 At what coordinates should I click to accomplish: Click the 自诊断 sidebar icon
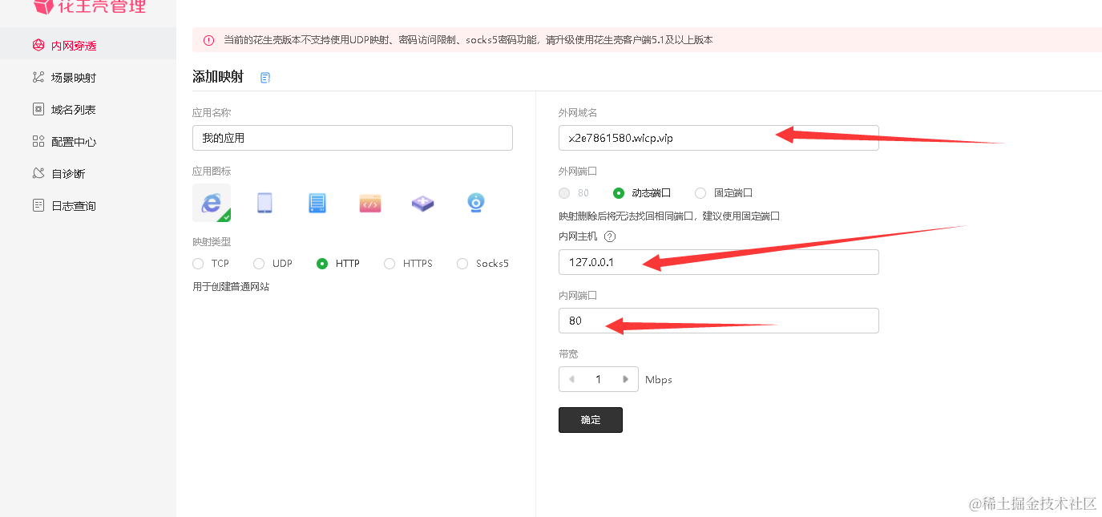point(37,173)
